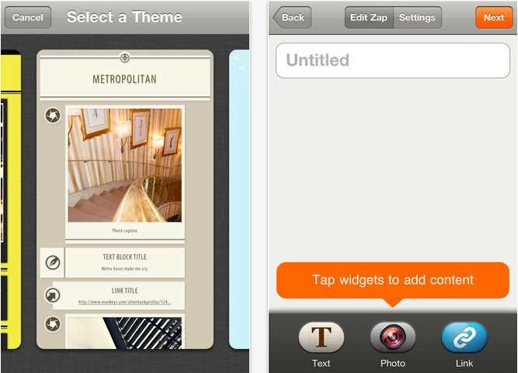
Task: Click the monkeys.com link URL
Action: tap(125, 302)
